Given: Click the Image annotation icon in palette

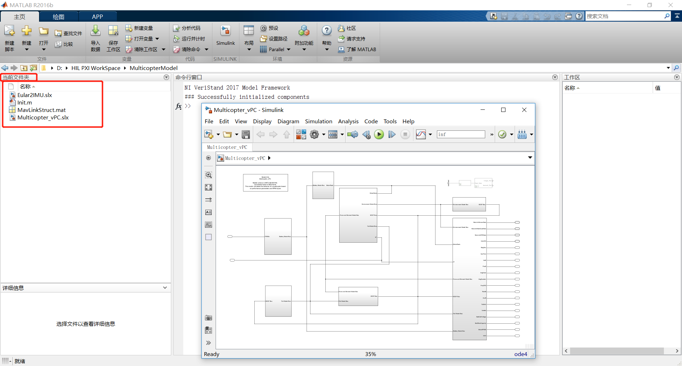Looking at the screenshot, I should (209, 225).
